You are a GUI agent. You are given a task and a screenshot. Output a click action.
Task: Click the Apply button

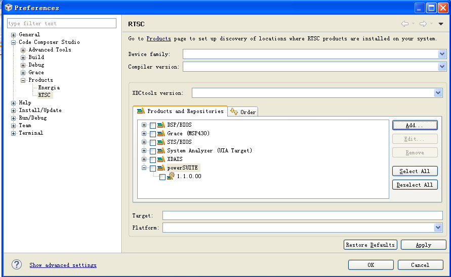(423, 245)
